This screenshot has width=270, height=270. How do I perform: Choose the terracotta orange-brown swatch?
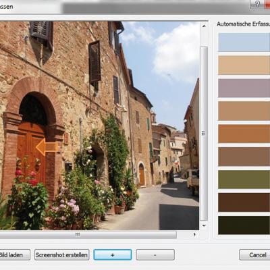244,134
